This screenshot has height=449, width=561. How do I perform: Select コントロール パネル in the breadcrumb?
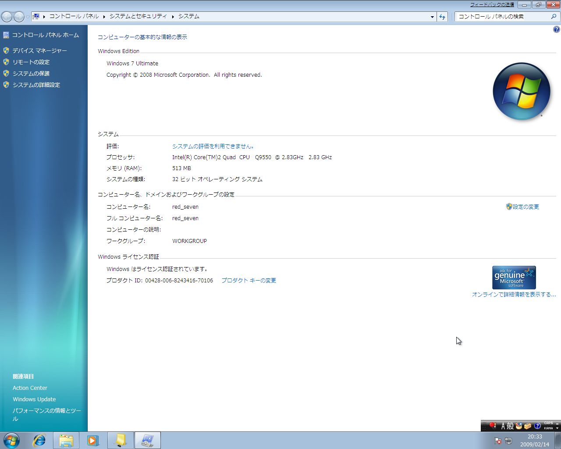[x=74, y=16]
